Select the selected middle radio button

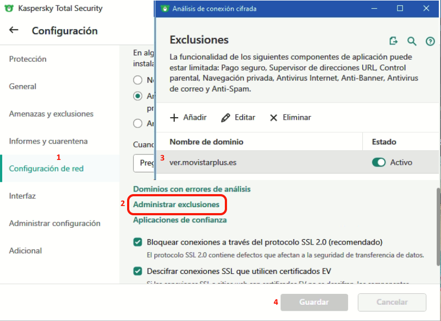click(137, 97)
